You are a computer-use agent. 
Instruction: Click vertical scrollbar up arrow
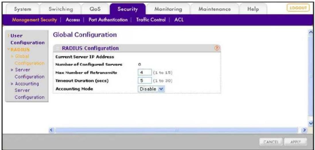[311, 32]
